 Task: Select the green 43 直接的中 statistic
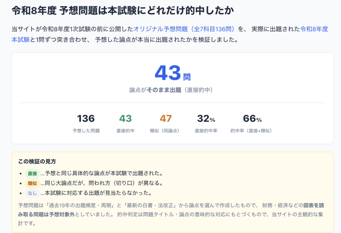[126, 123]
